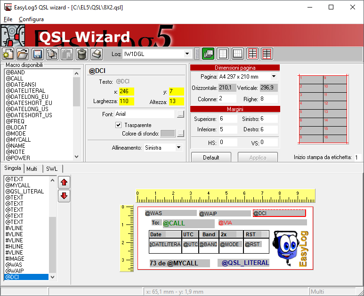The width and height of the screenshot is (364, 296).
Task: Click the 73 de @MYCALL label text
Action: [179, 263]
